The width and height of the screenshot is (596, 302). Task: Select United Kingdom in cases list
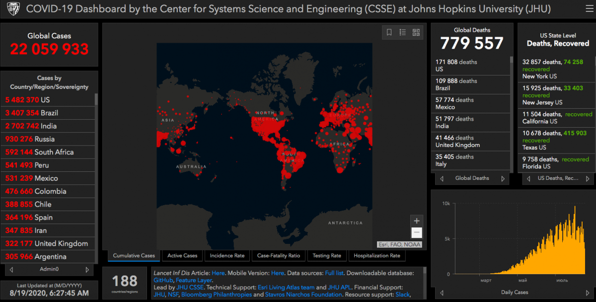[x=48, y=243]
